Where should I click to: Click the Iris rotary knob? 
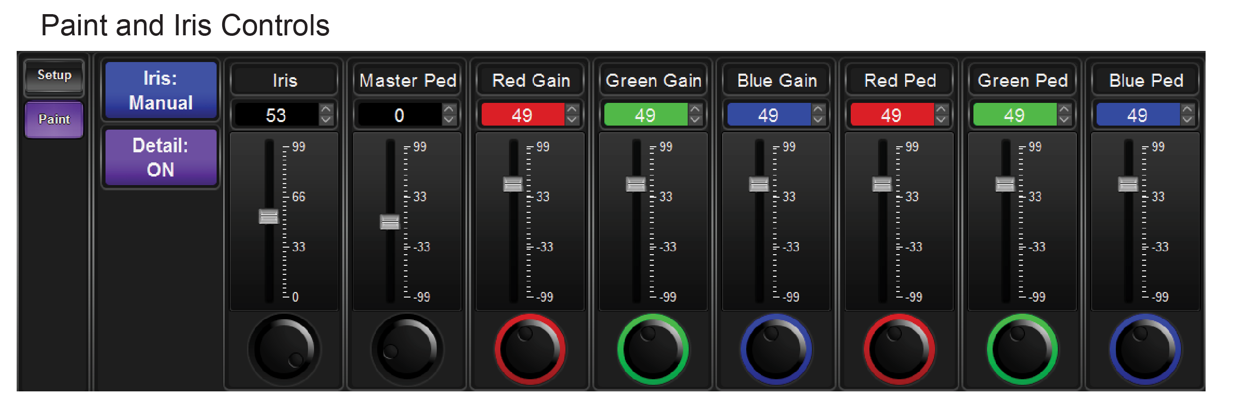pos(284,349)
